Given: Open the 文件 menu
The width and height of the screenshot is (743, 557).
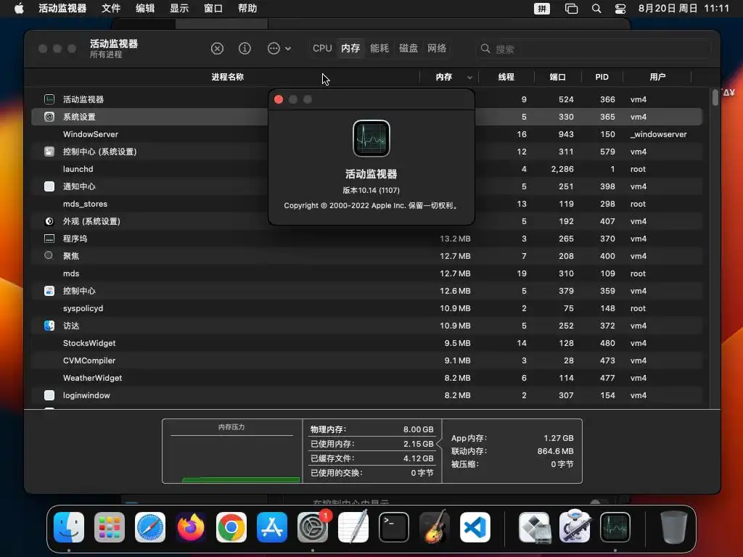Looking at the screenshot, I should tap(111, 9).
